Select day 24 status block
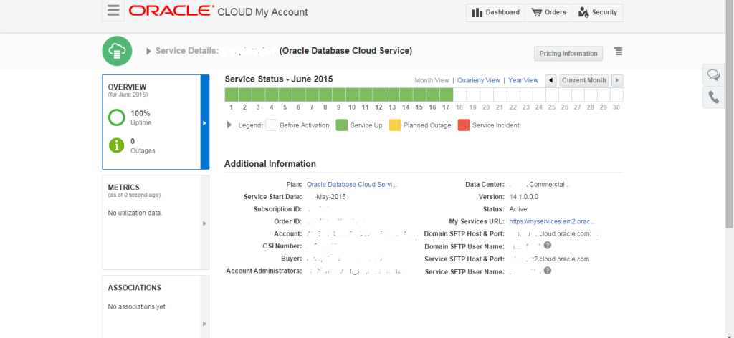This screenshot has height=338, width=734. [538, 95]
